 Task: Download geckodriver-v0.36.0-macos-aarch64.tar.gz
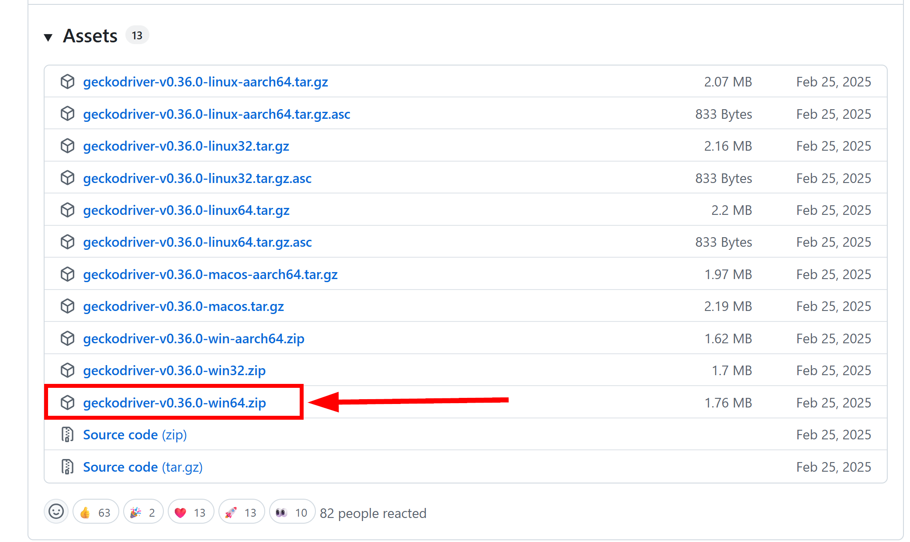click(x=210, y=274)
